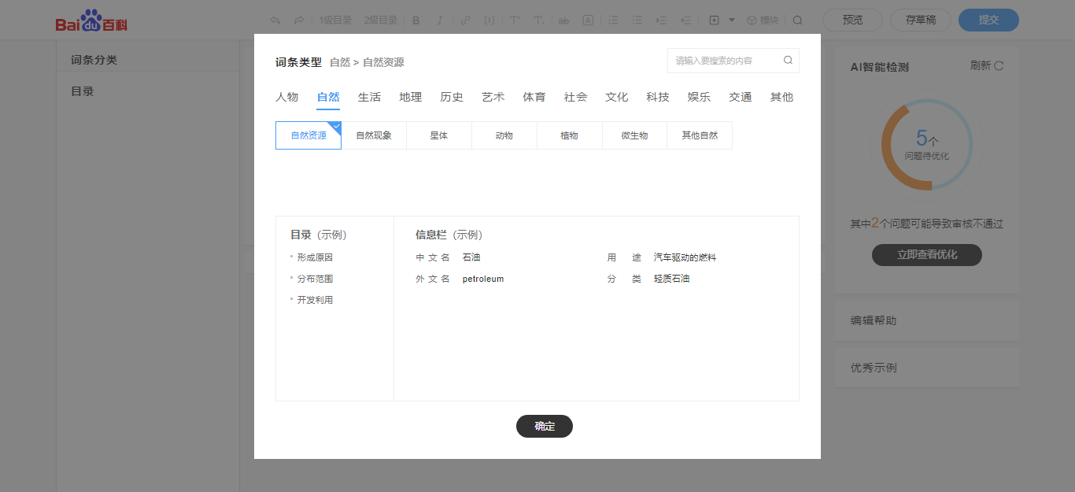
Task: Switch to the 科技 tab
Action: coord(657,96)
